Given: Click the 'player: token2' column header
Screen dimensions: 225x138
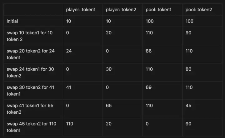Looking at the screenshot, I should point(121,10).
